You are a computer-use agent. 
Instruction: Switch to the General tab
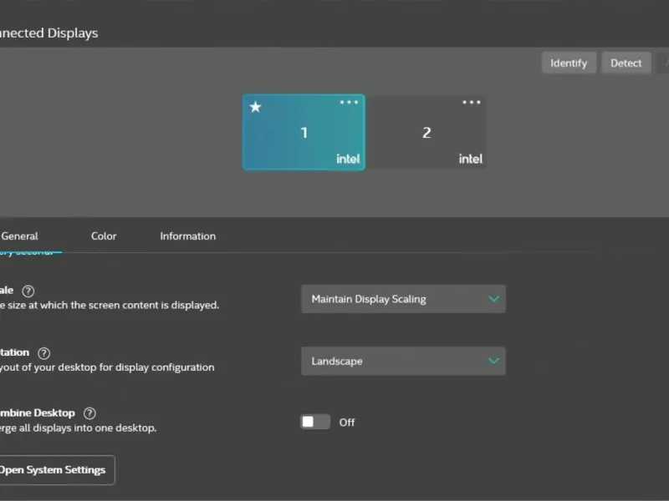point(19,236)
